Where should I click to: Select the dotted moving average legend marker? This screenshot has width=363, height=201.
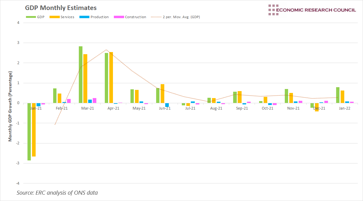(156, 17)
